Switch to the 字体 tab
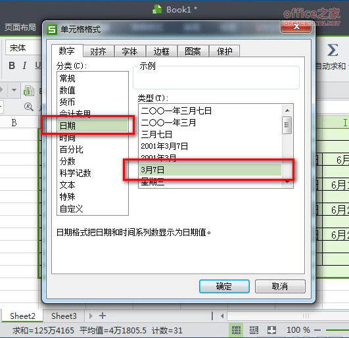Image resolution: width=349 pixels, height=338 pixels. coord(130,51)
